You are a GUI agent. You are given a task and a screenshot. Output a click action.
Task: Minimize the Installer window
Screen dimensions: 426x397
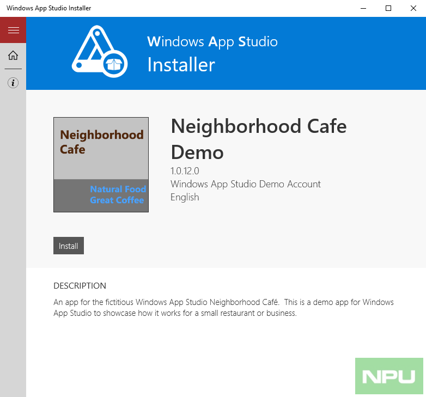(363, 8)
